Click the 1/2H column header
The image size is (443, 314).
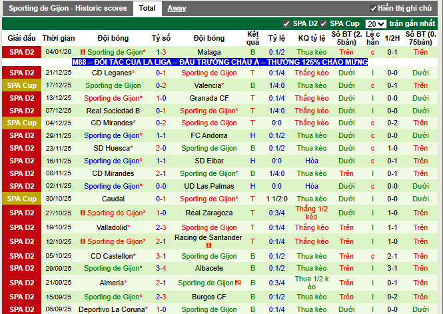click(392, 38)
